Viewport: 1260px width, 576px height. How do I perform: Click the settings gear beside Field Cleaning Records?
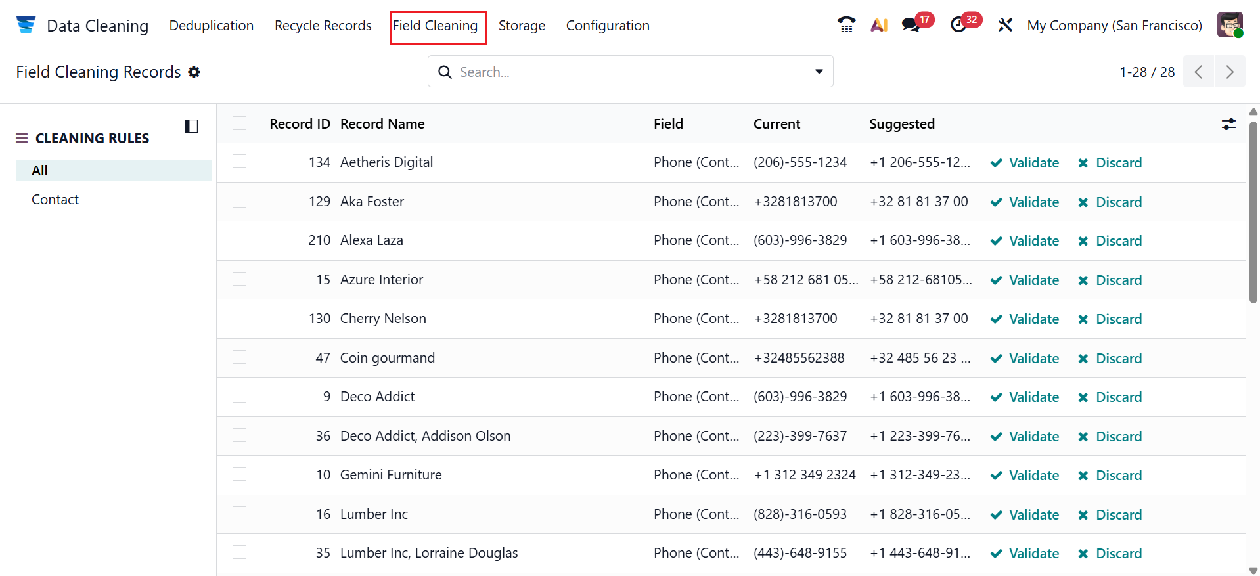click(194, 72)
